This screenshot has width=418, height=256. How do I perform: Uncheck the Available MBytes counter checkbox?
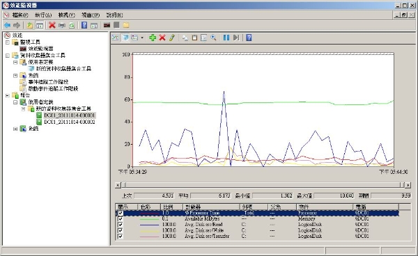tap(121, 218)
